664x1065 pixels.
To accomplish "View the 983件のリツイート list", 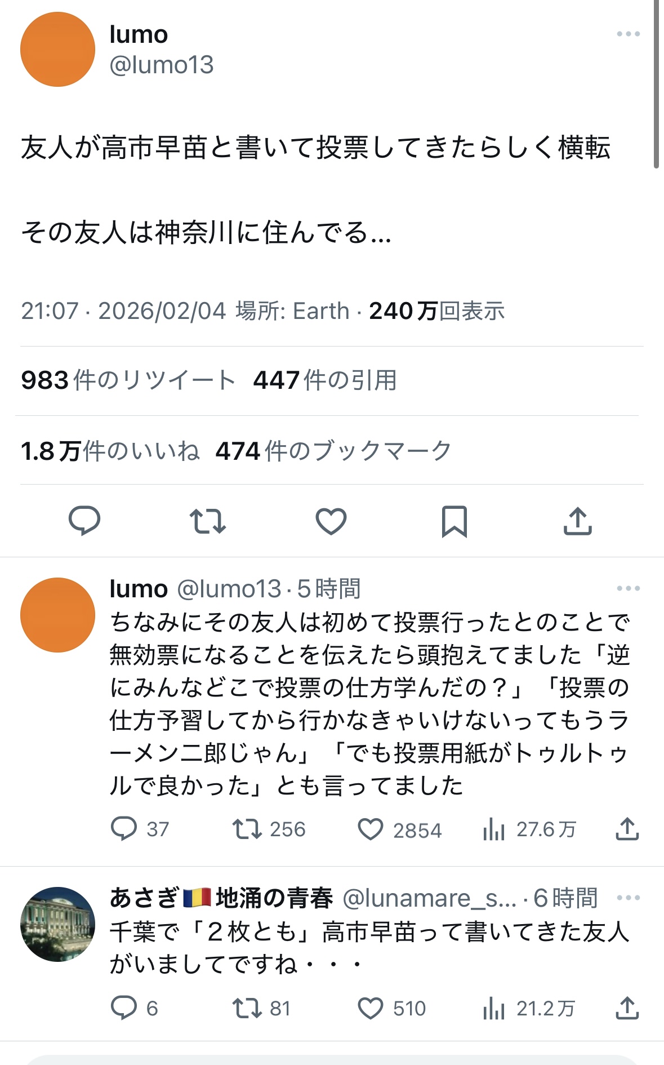I will tap(128, 380).
